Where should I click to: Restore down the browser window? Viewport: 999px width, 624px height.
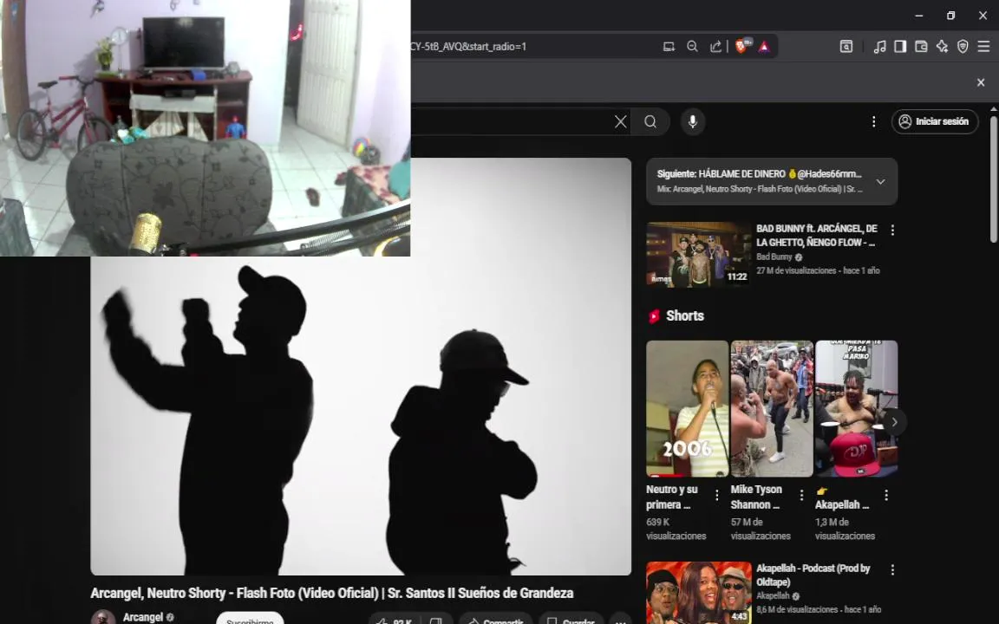(950, 16)
